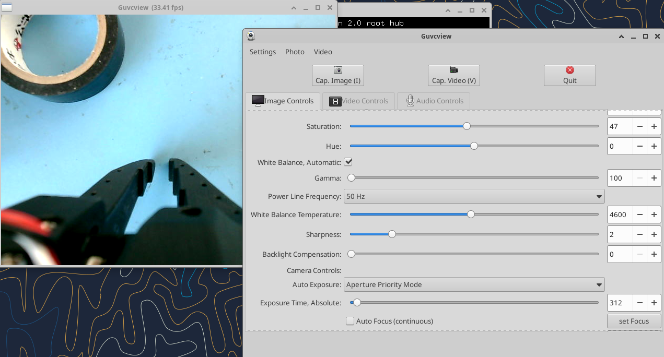Decrease Exposure Time with minus button
664x357 pixels.
pos(640,303)
